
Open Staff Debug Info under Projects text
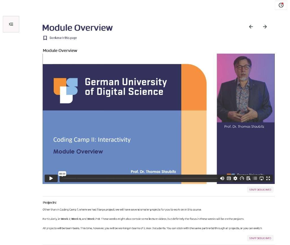click(x=260, y=238)
